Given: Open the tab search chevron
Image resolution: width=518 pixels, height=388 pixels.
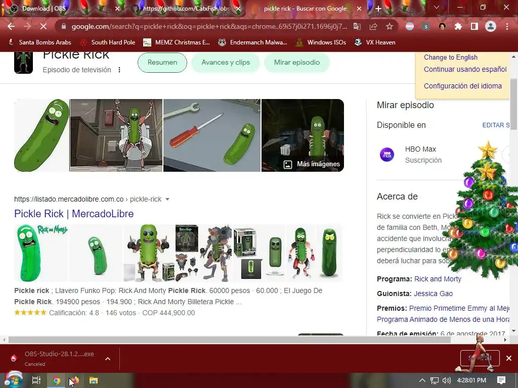Looking at the screenshot, I should click(x=437, y=7).
